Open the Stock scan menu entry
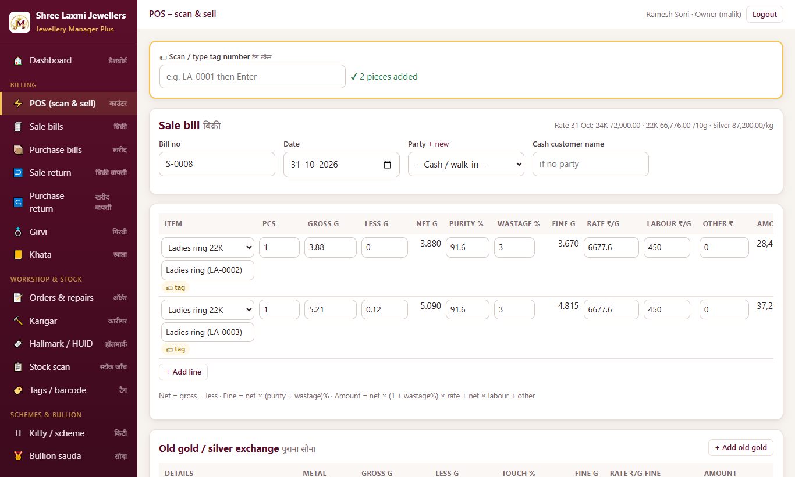Screen dimensions: 795x477 [x=69, y=367]
